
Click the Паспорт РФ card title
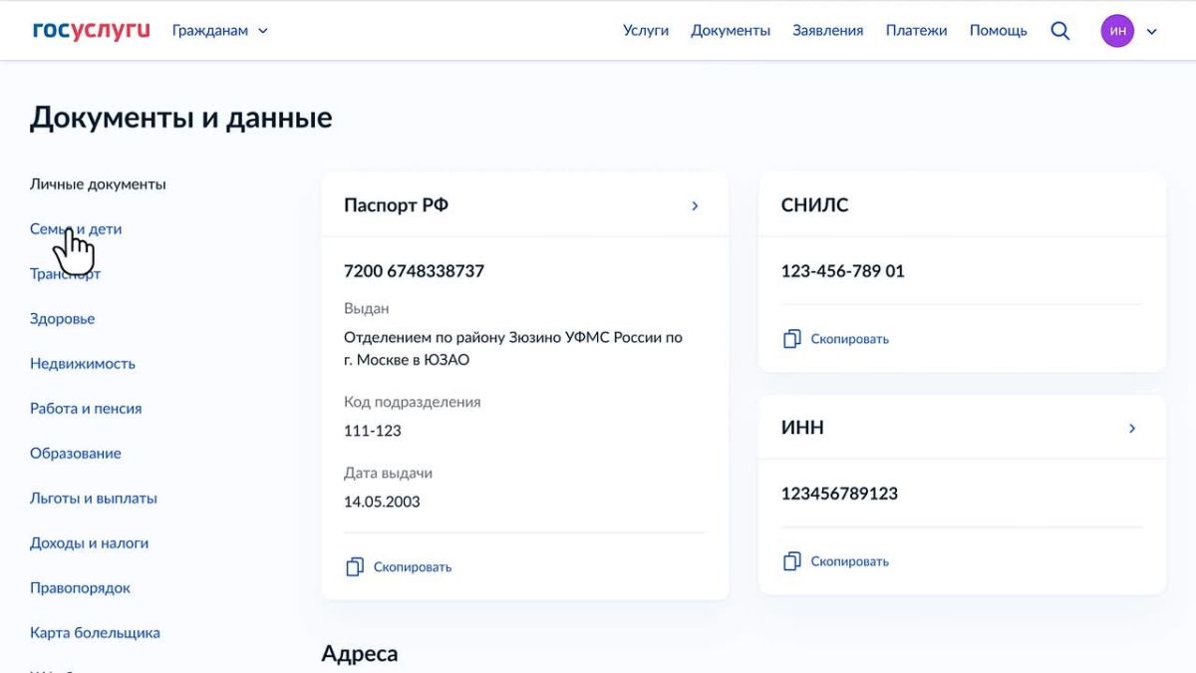pos(396,205)
